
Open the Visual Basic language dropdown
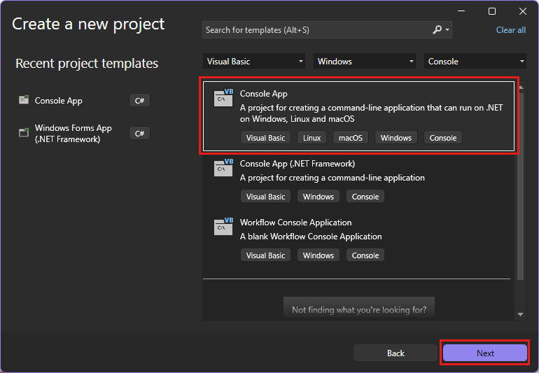click(254, 62)
